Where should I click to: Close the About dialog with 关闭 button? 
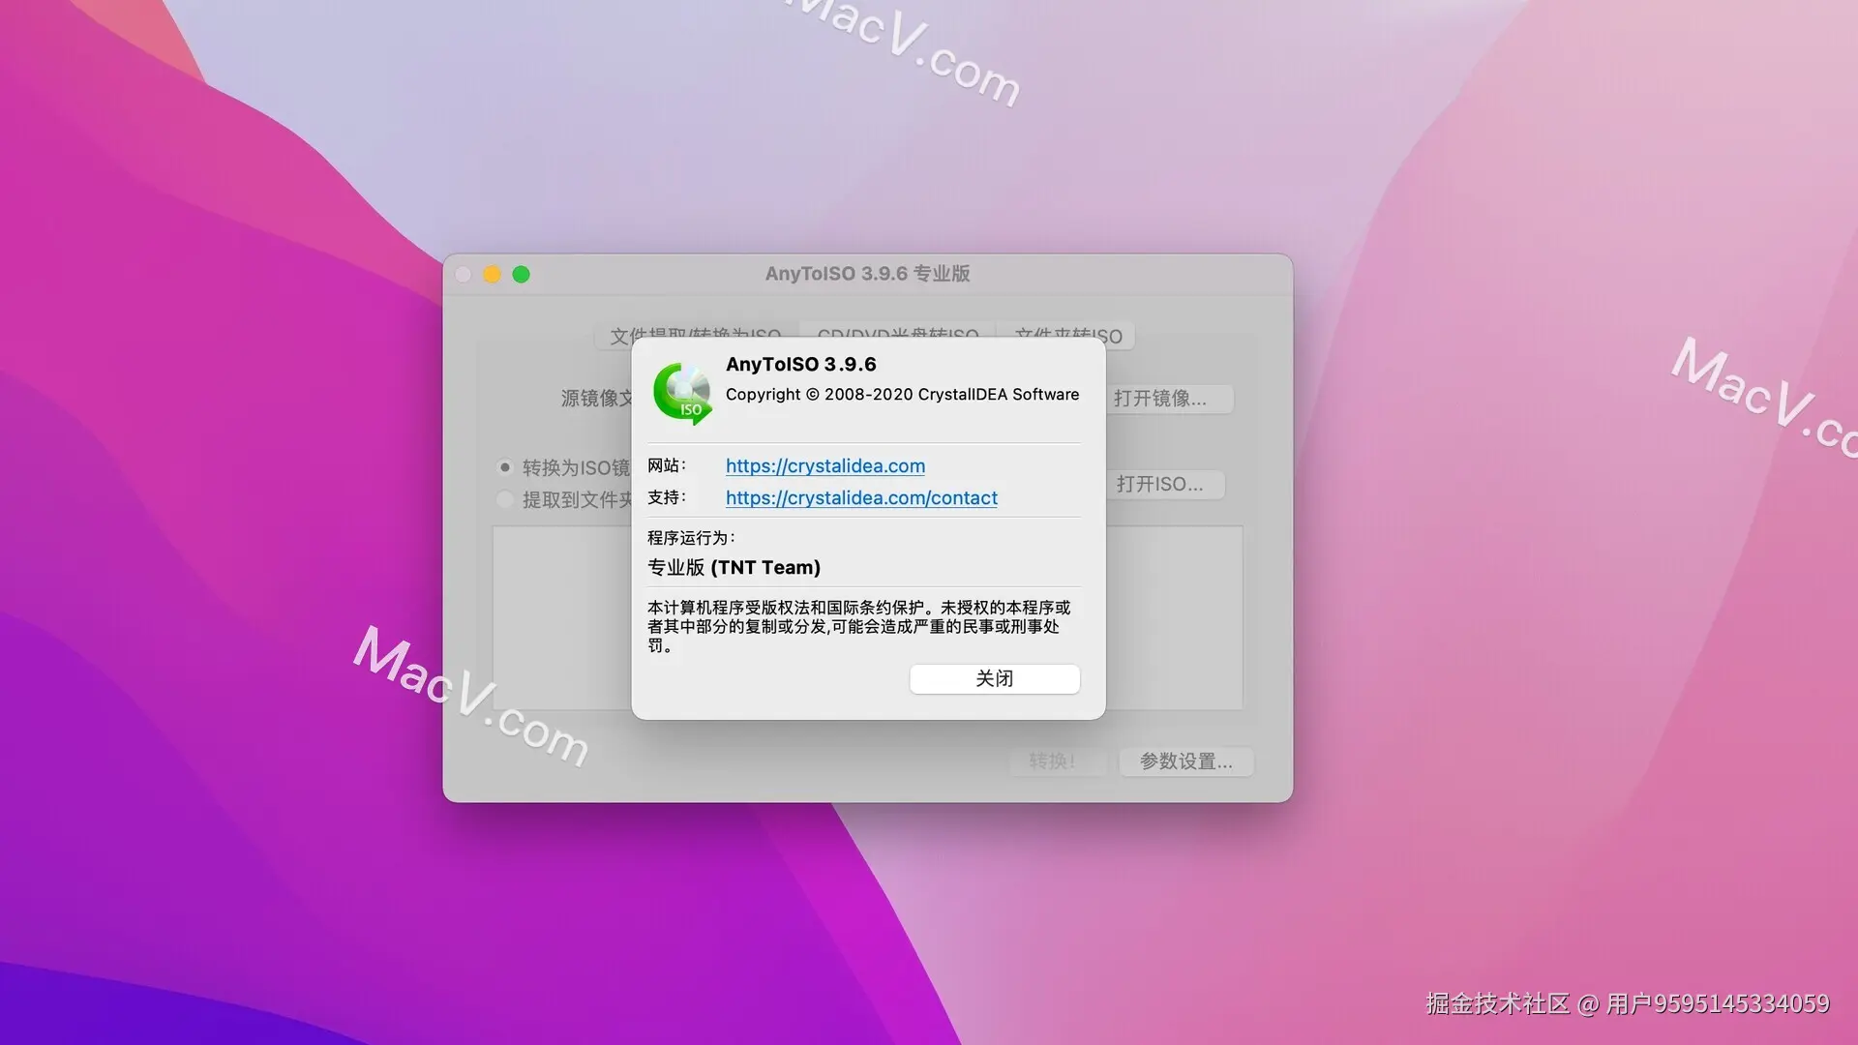click(995, 679)
